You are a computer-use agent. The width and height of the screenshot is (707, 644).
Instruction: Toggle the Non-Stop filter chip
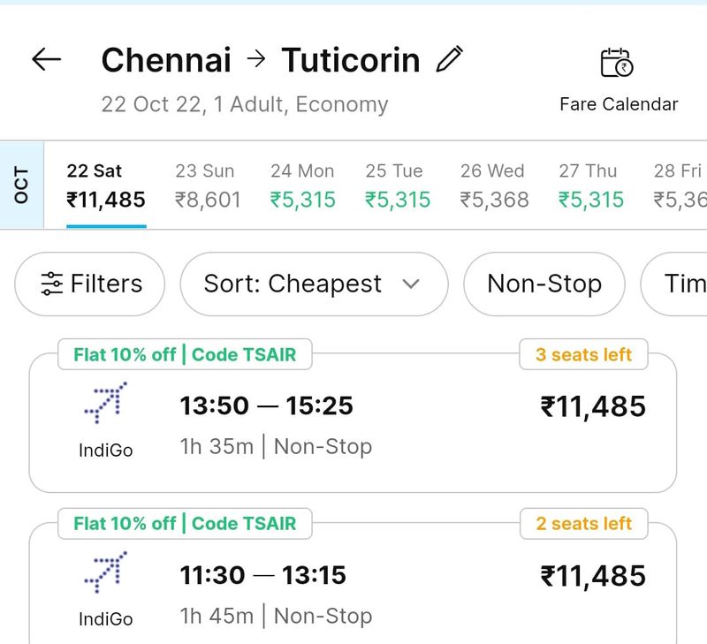544,284
